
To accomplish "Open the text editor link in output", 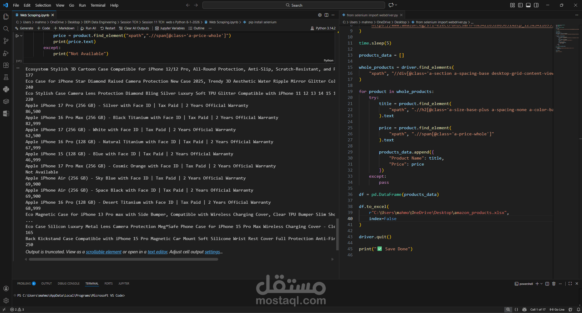I will click(x=157, y=252).
